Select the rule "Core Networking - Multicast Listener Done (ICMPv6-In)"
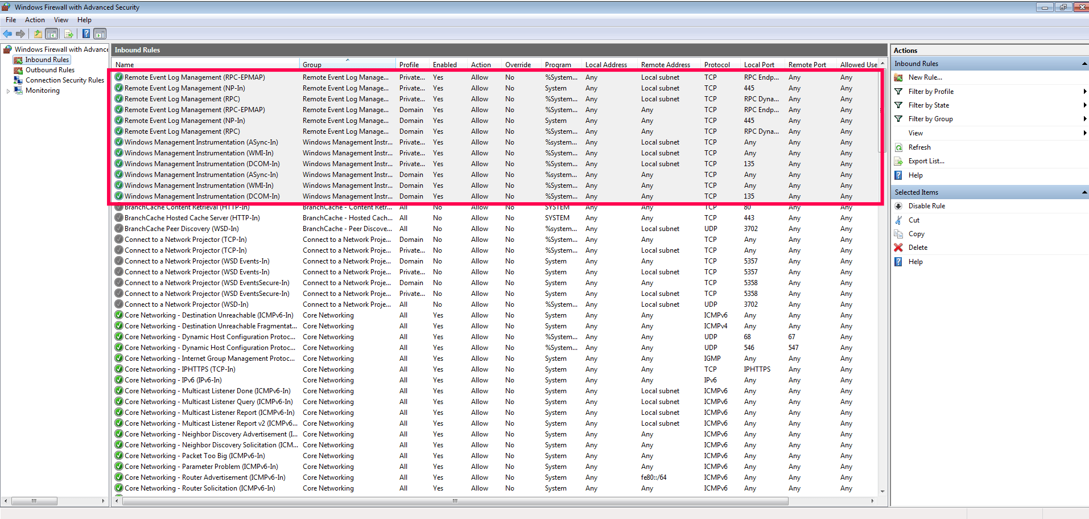Viewport: 1089px width, 519px height. pos(208,391)
